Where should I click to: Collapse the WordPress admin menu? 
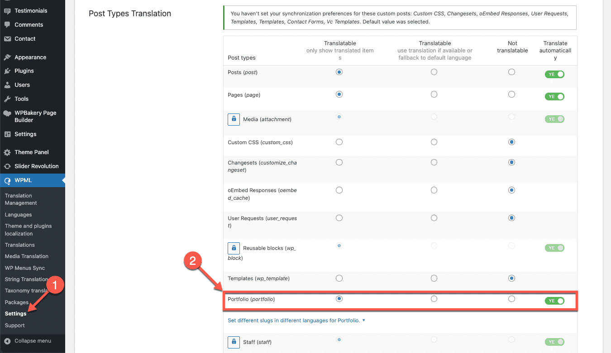[x=33, y=341]
